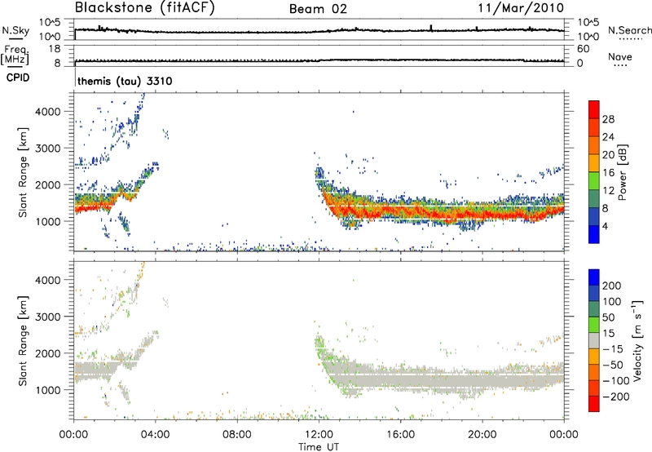Screen dimensions: 652x452
Task: Click the '04:00' time axis tick label
Action: (x=155, y=435)
